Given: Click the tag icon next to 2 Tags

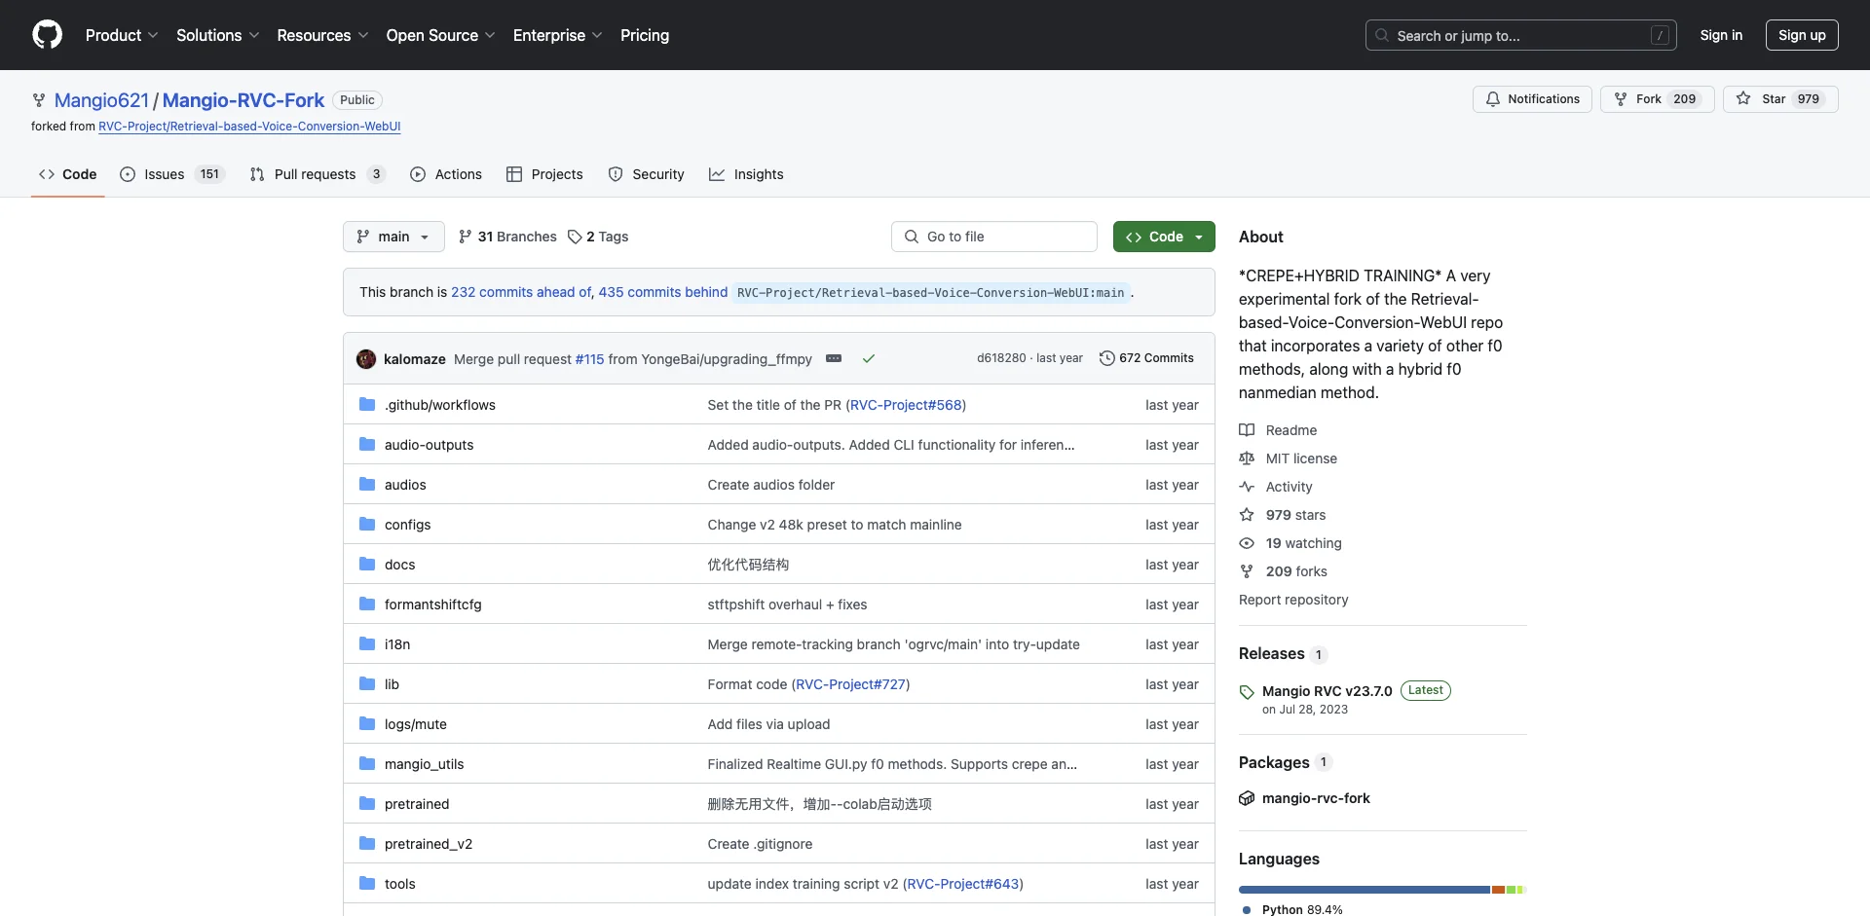Looking at the screenshot, I should [x=575, y=237].
